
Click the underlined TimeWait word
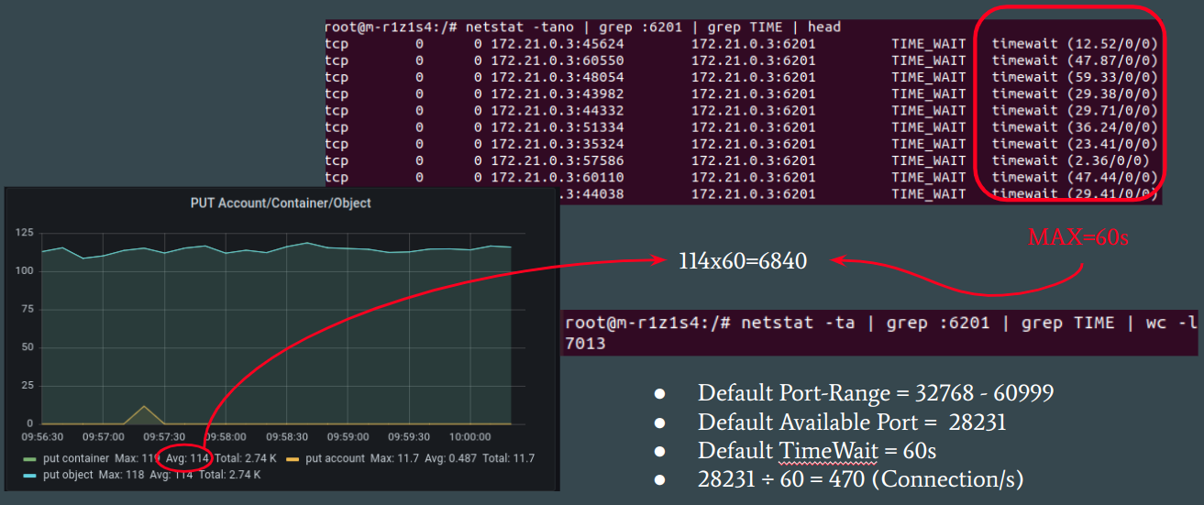pos(810,450)
